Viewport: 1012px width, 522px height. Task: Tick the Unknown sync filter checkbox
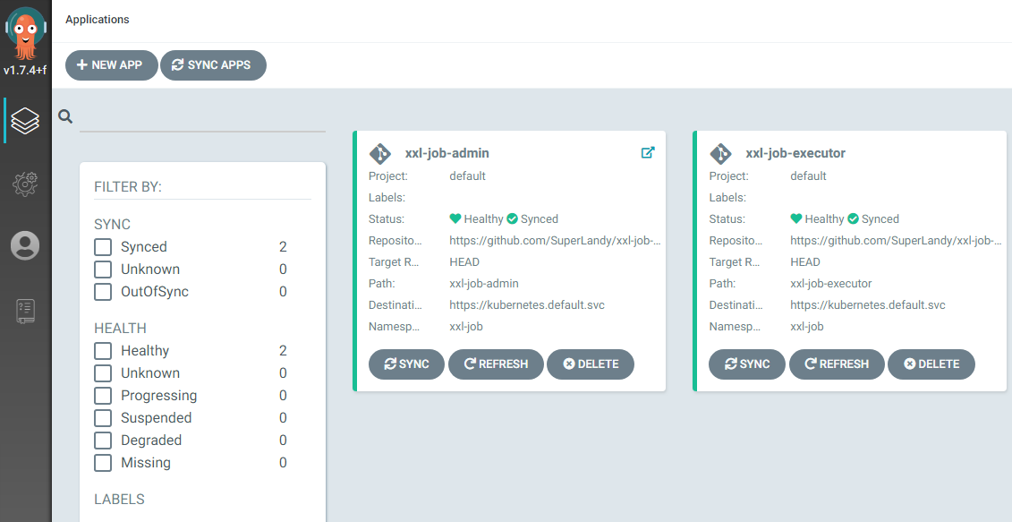tap(103, 269)
